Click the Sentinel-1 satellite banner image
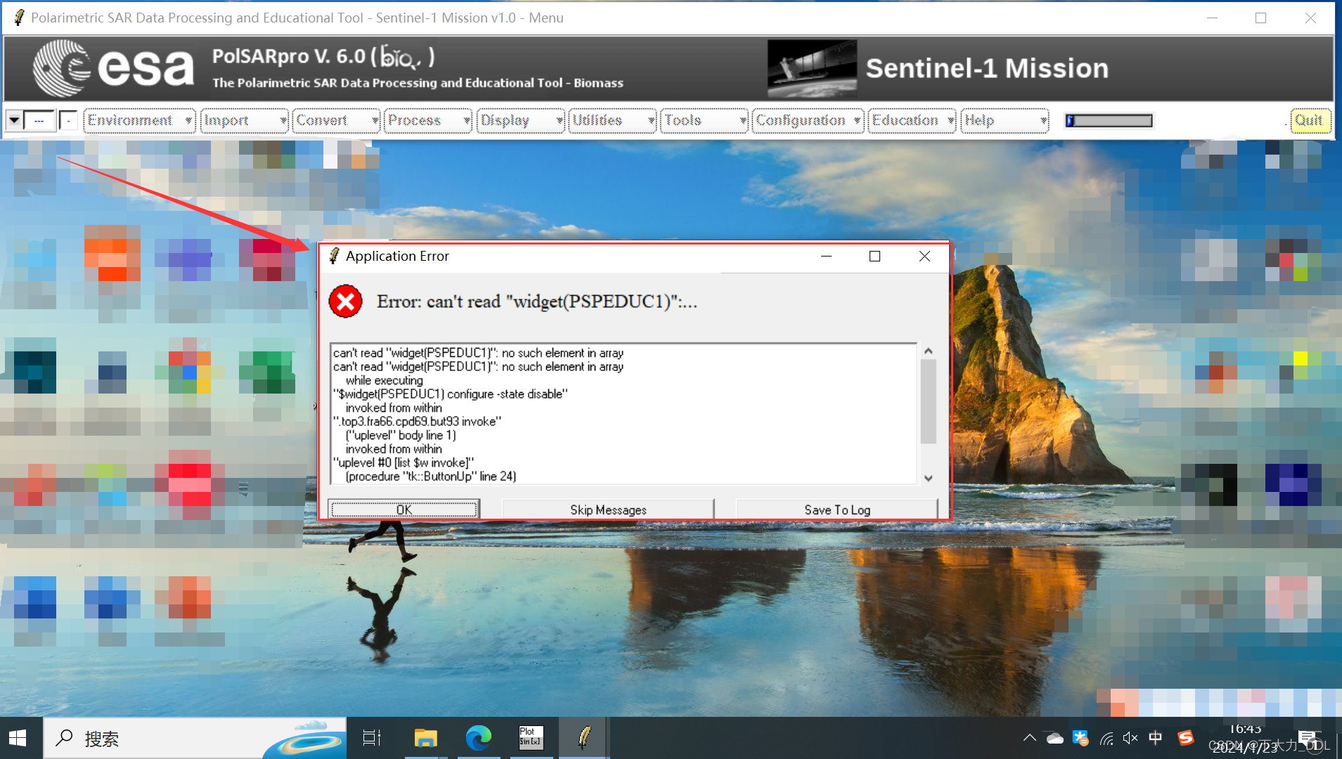Screen dimensions: 1342x759 pos(812,67)
